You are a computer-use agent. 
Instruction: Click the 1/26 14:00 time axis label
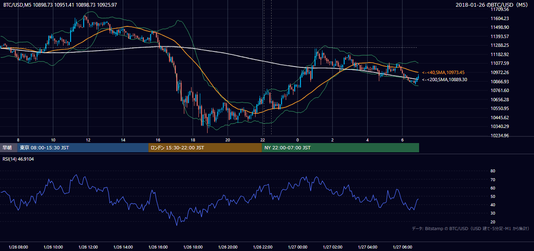[123, 247]
